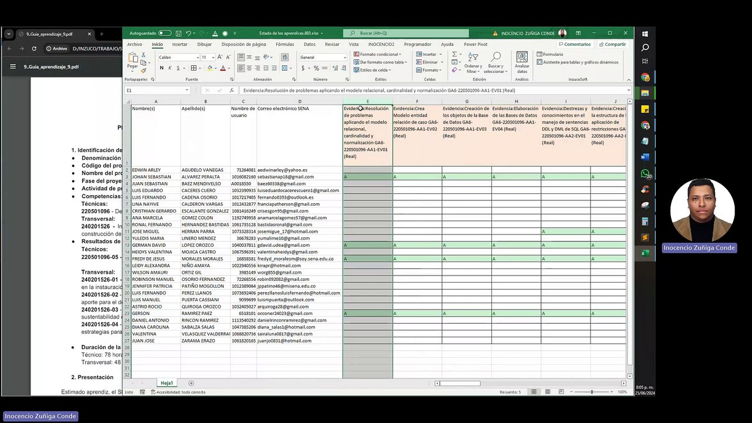Open the font size 11 dropdown

(212, 58)
